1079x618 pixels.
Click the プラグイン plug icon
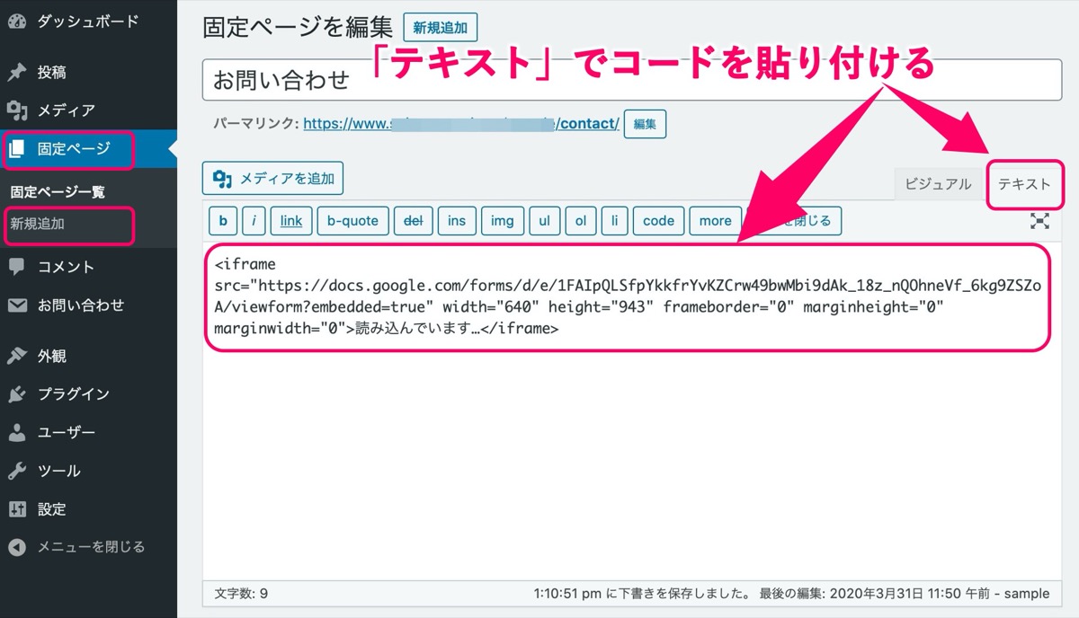[x=17, y=394]
